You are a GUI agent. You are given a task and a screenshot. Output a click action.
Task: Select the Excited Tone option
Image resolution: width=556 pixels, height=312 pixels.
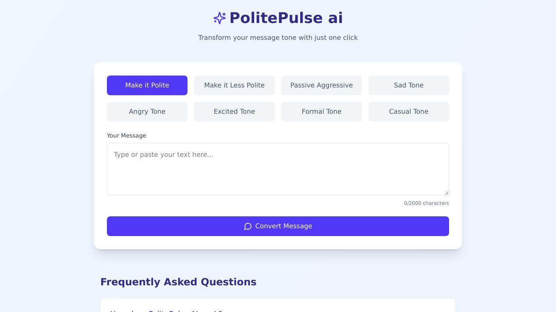(234, 112)
